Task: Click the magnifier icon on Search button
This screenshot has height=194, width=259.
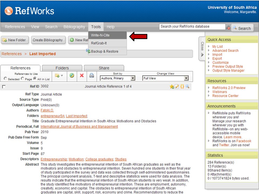Action: pyautogui.click(x=234, y=28)
